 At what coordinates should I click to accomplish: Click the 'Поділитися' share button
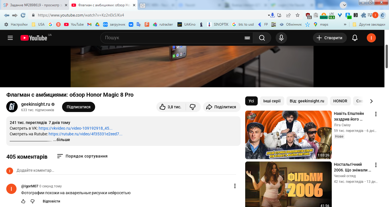222,107
